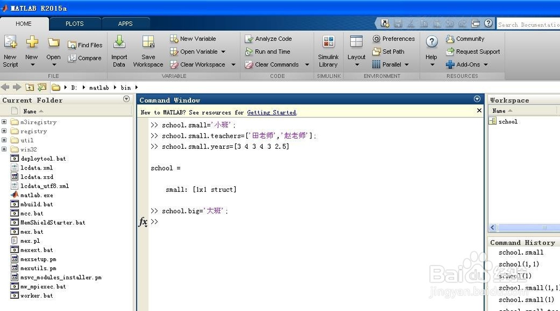Create a New Script
Image resolution: width=560 pixels, height=311 pixels.
coord(10,51)
